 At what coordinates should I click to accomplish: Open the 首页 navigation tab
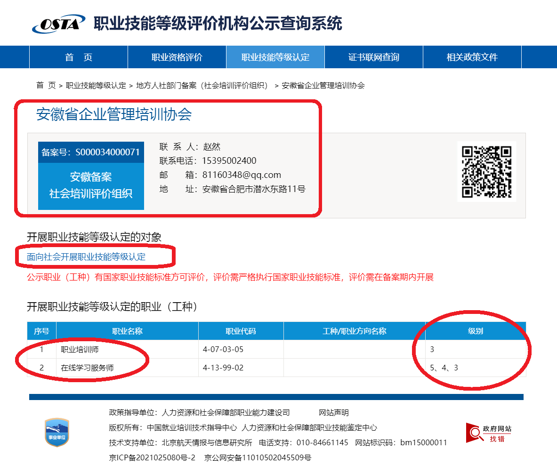[x=79, y=57]
